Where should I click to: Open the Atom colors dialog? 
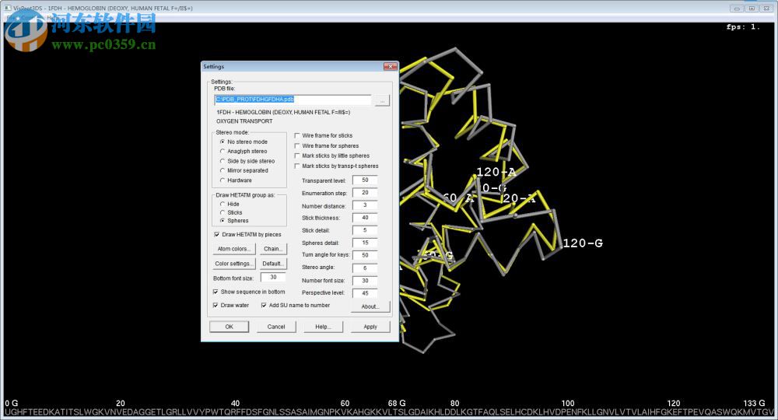(x=233, y=249)
